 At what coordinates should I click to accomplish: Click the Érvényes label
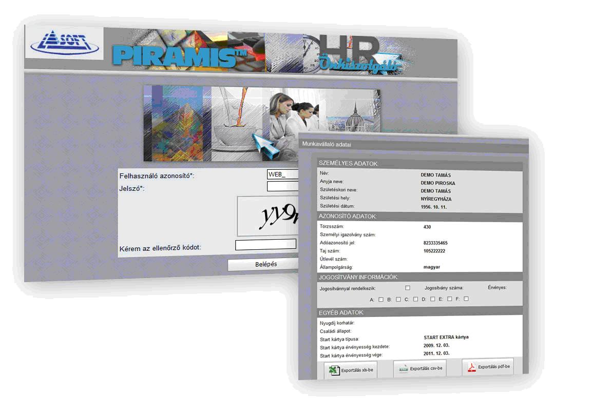[x=497, y=287]
